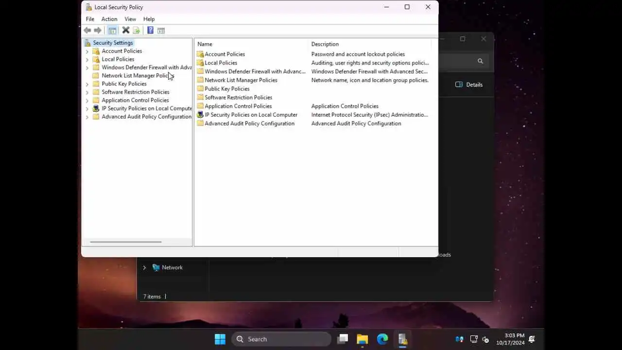This screenshot has height=350, width=622.
Task: Open the View menu
Action: point(130,19)
